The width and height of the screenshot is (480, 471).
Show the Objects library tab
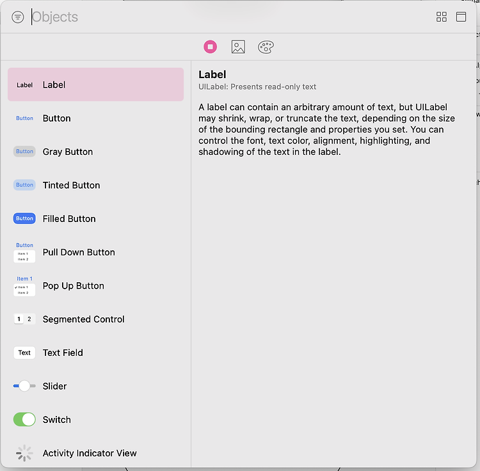pyautogui.click(x=211, y=47)
